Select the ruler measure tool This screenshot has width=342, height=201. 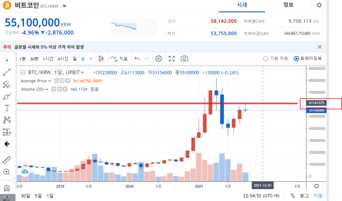coord(7,160)
